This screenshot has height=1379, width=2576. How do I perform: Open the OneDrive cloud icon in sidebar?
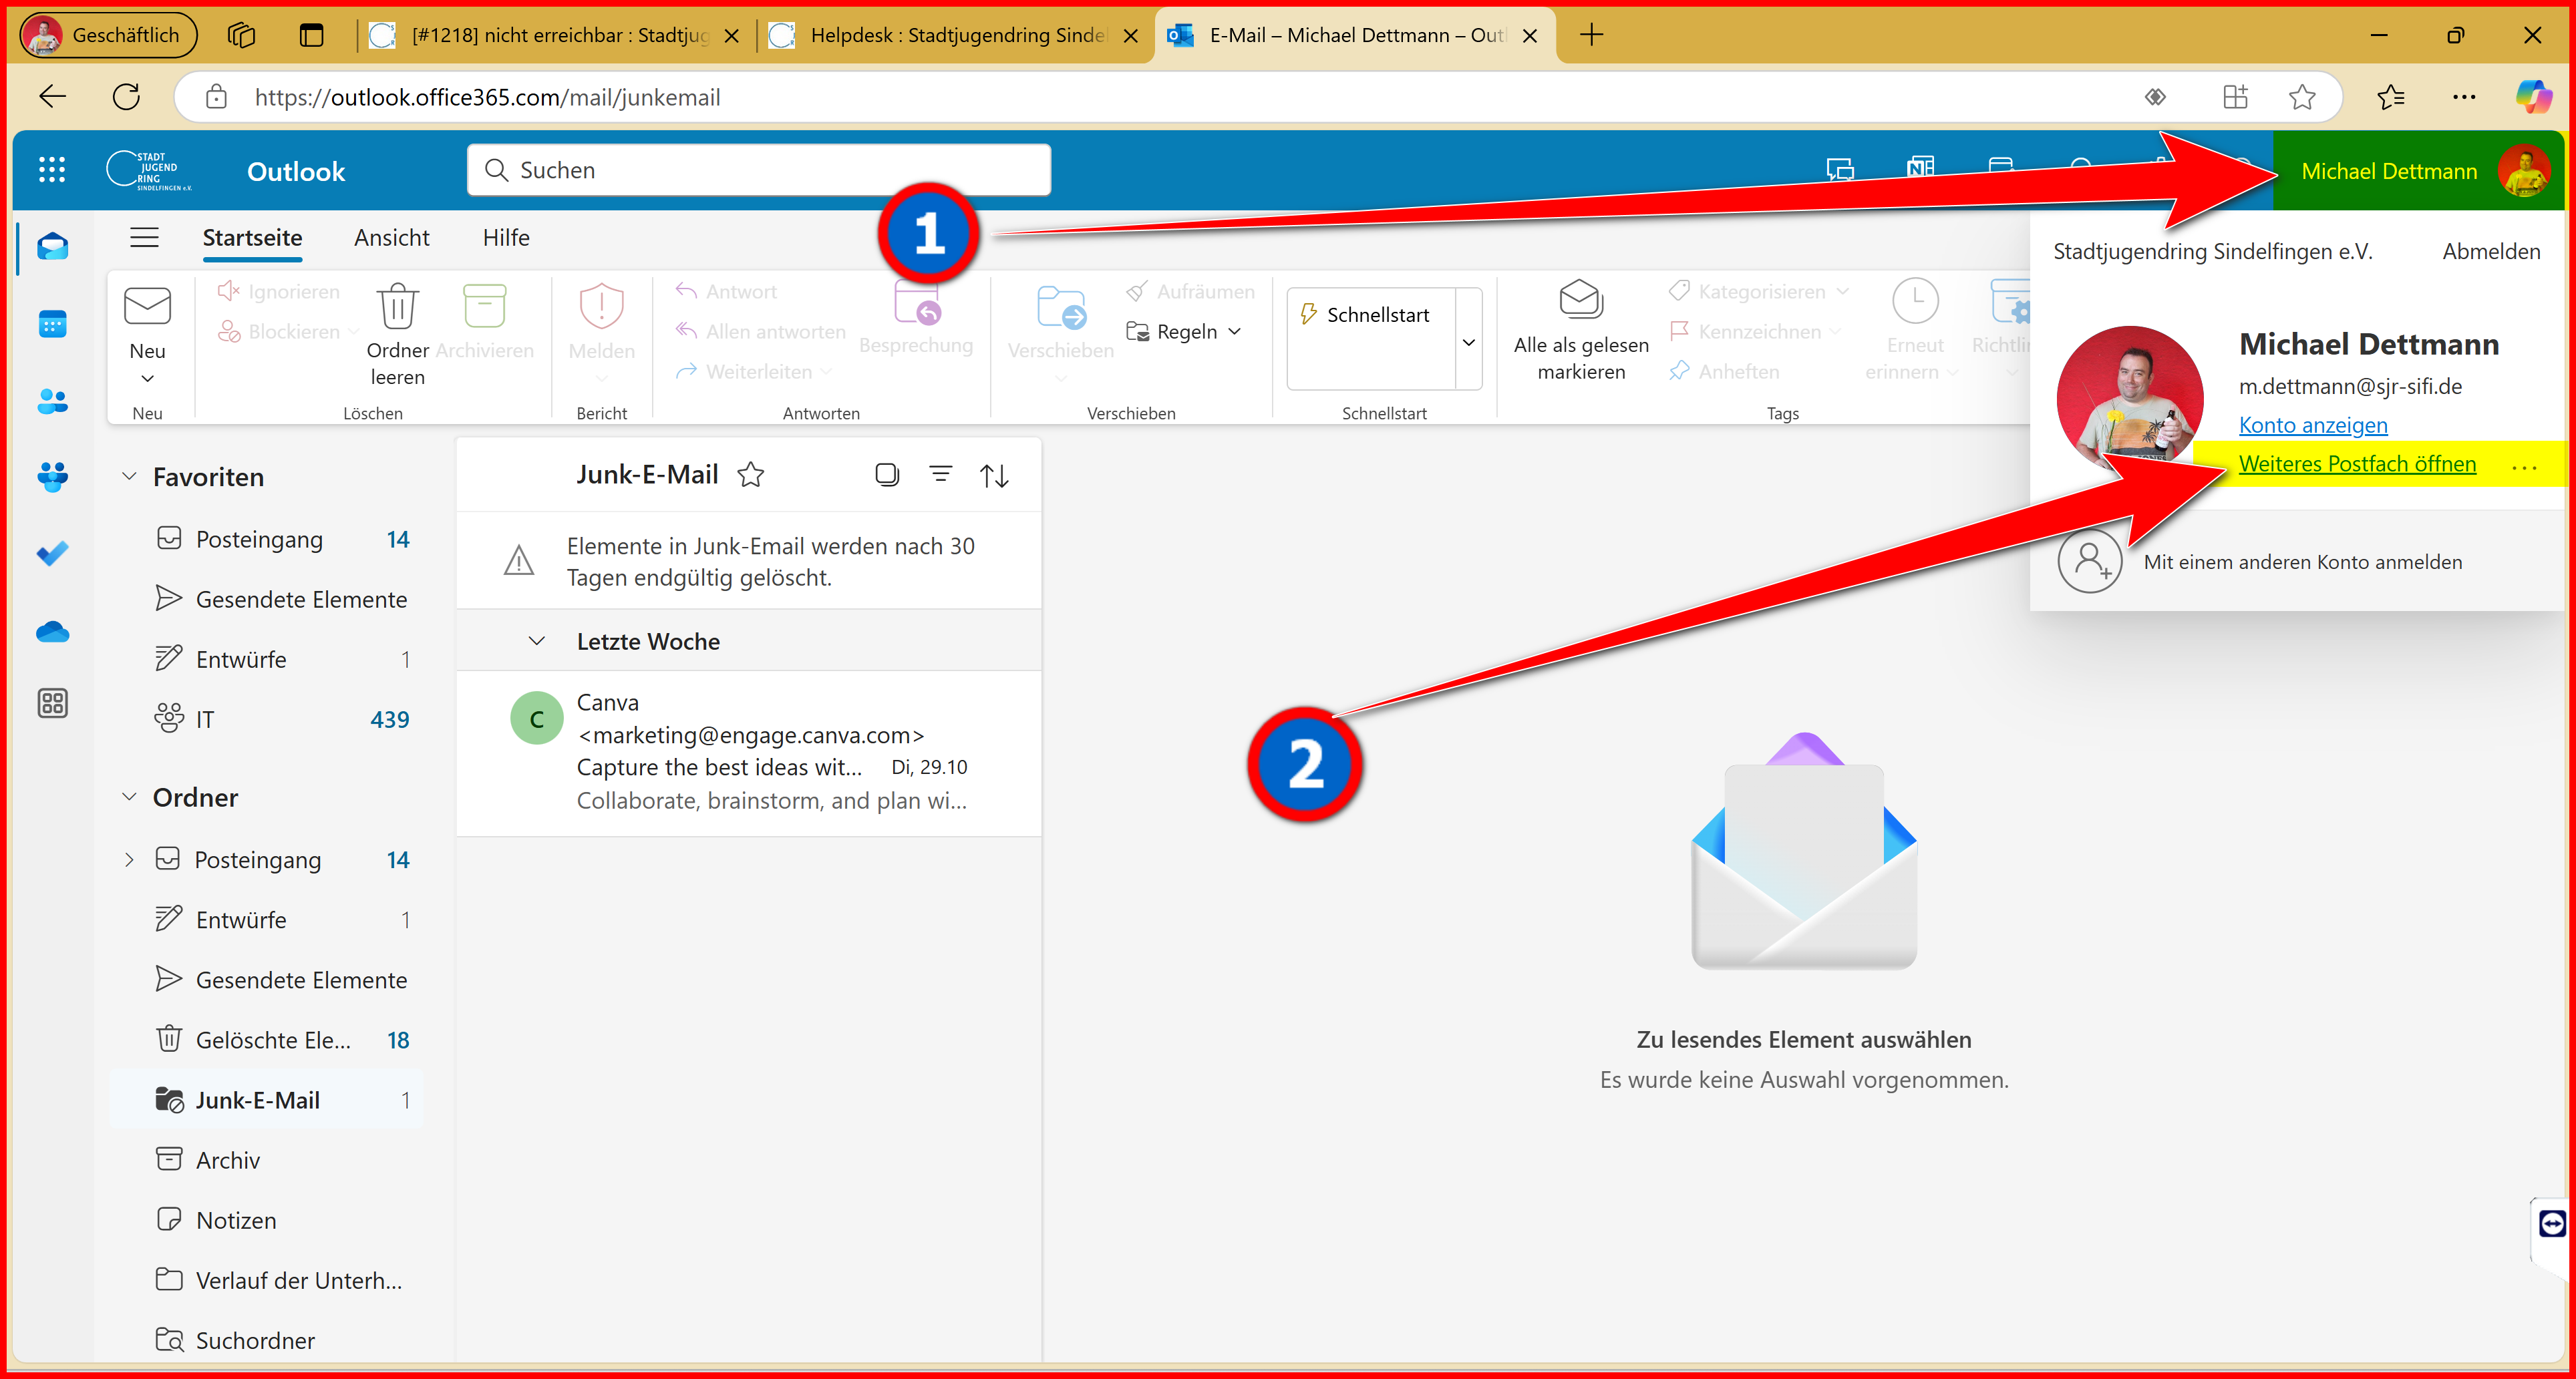(x=52, y=632)
